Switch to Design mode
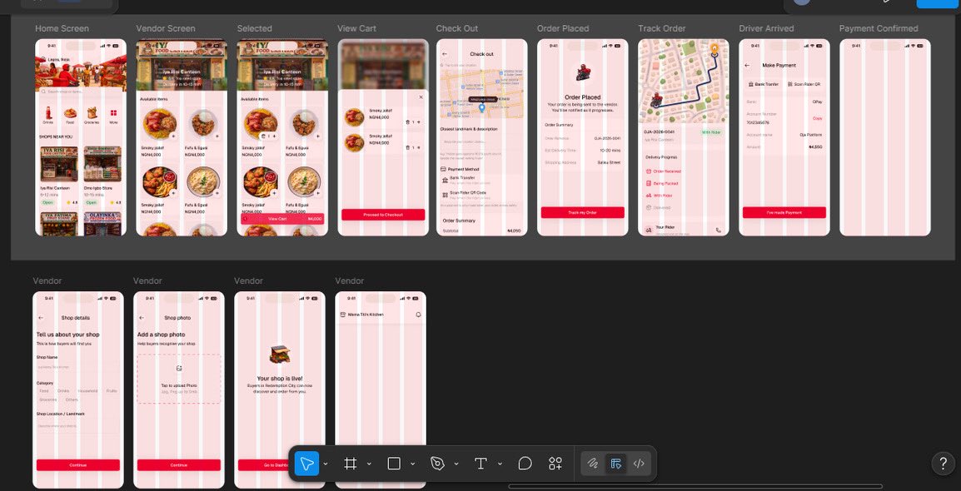Viewport: 961px width, 491px height. (616, 464)
